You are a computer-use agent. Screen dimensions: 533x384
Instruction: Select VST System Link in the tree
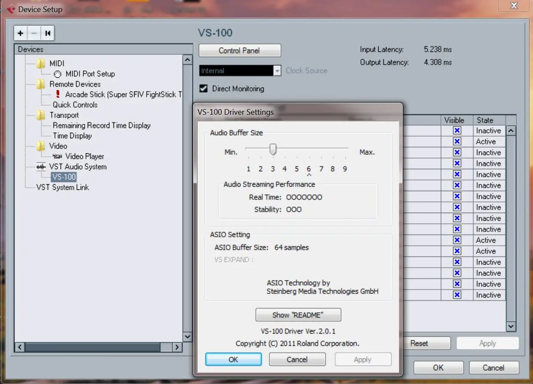63,187
